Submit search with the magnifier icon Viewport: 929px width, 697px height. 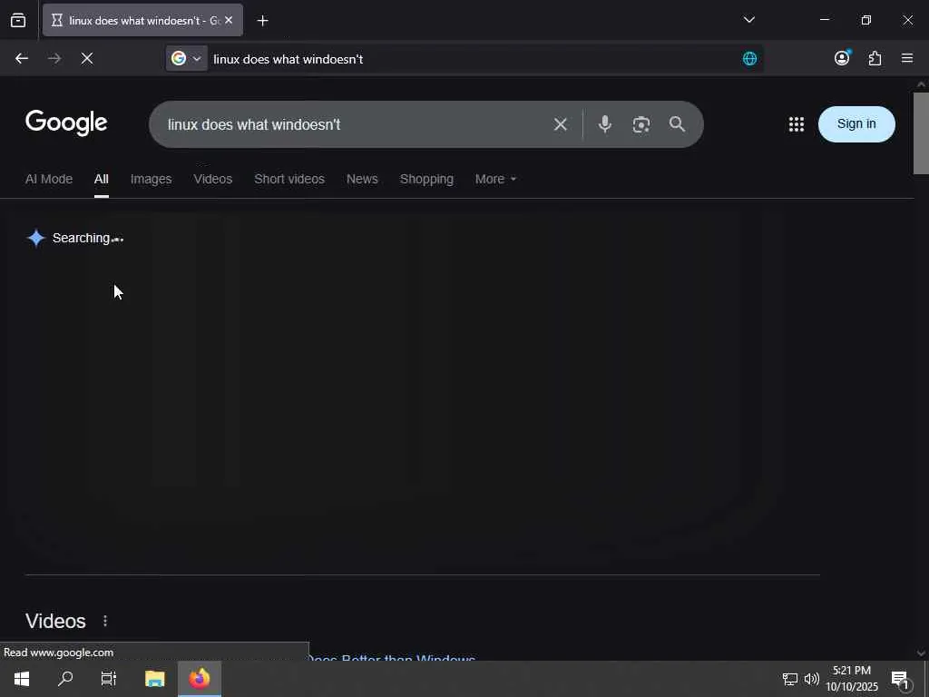[677, 123]
